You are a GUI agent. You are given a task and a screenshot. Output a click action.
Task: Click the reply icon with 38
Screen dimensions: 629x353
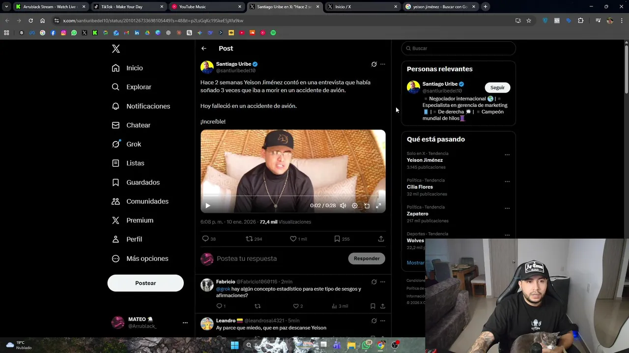click(x=209, y=239)
